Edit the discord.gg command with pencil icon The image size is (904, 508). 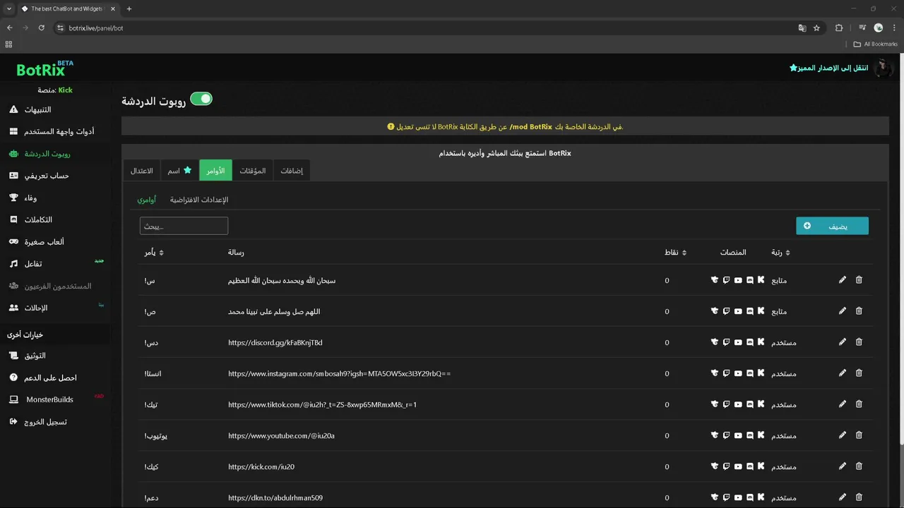842,342
